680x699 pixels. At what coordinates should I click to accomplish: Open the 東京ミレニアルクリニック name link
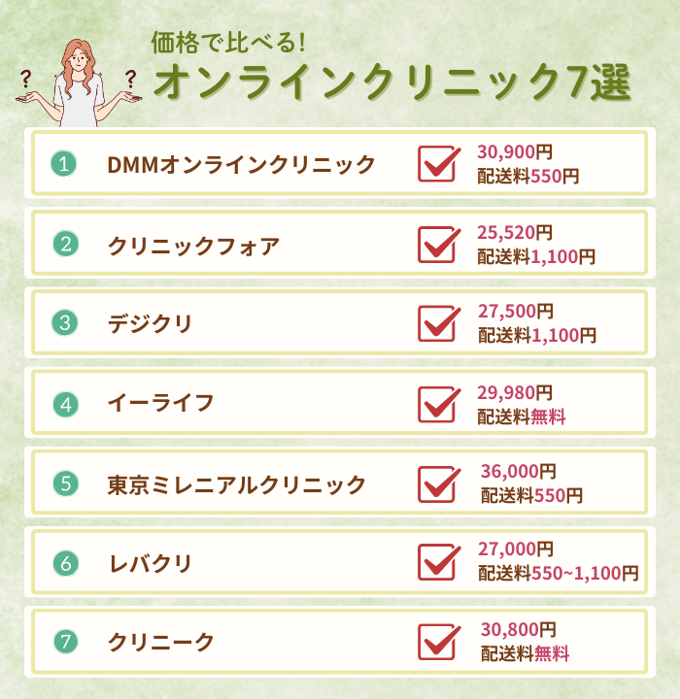tap(237, 483)
